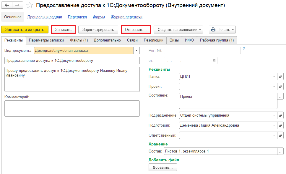Expand the Вид документа dropdown

[136, 51]
